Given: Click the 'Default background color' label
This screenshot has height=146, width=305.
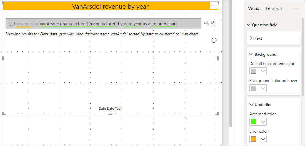Looking at the screenshot, I should point(272,64).
